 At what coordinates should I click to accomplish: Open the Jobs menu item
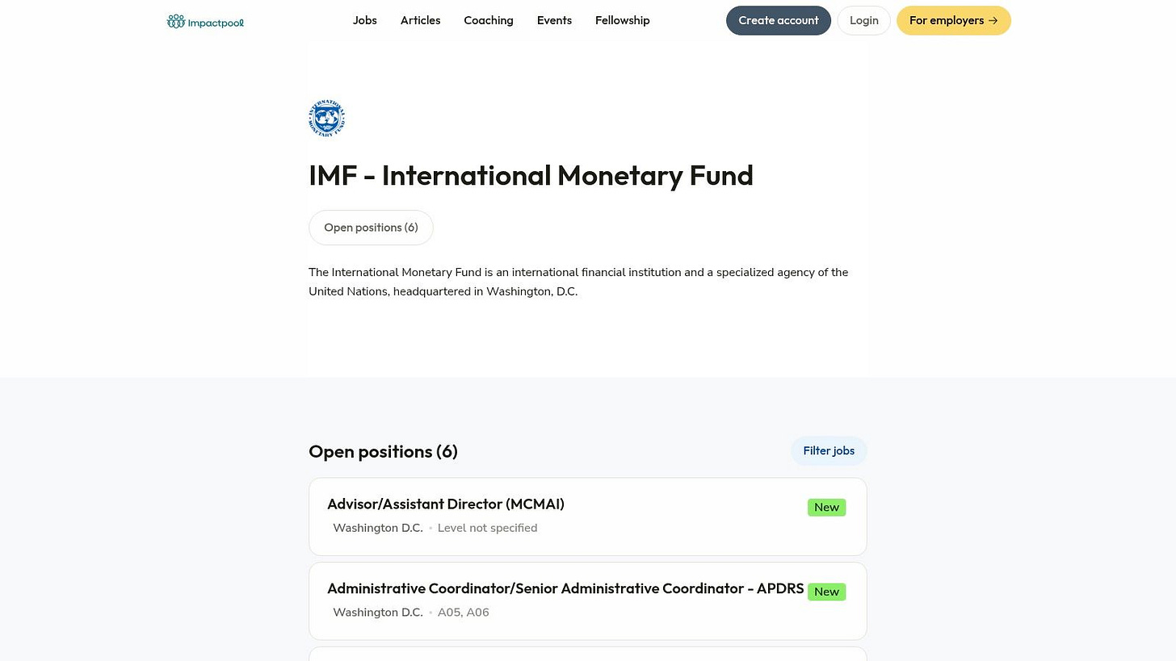pos(364,20)
